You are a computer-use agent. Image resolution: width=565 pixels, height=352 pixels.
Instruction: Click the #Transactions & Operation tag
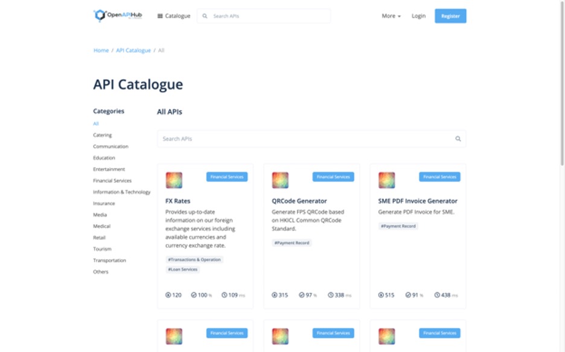(194, 260)
